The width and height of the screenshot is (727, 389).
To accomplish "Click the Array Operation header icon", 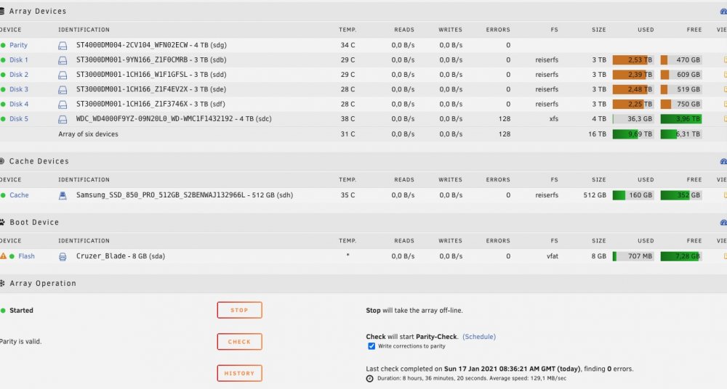I will tap(2, 284).
